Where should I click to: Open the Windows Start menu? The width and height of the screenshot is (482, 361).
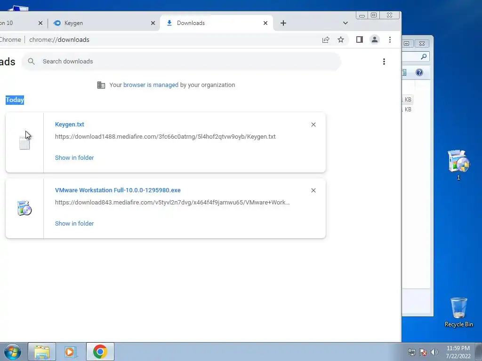coord(12,352)
